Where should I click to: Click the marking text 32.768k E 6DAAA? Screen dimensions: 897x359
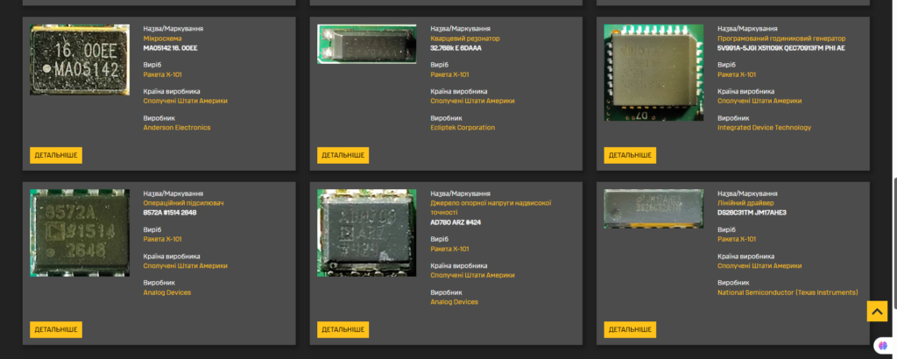[x=456, y=48]
